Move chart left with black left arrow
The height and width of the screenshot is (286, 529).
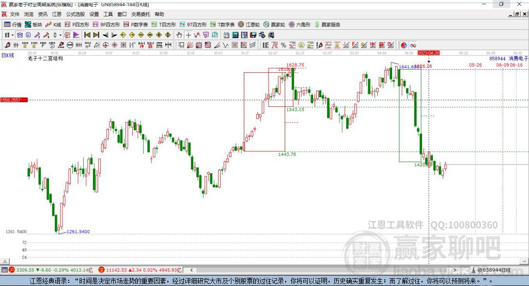pos(105,35)
